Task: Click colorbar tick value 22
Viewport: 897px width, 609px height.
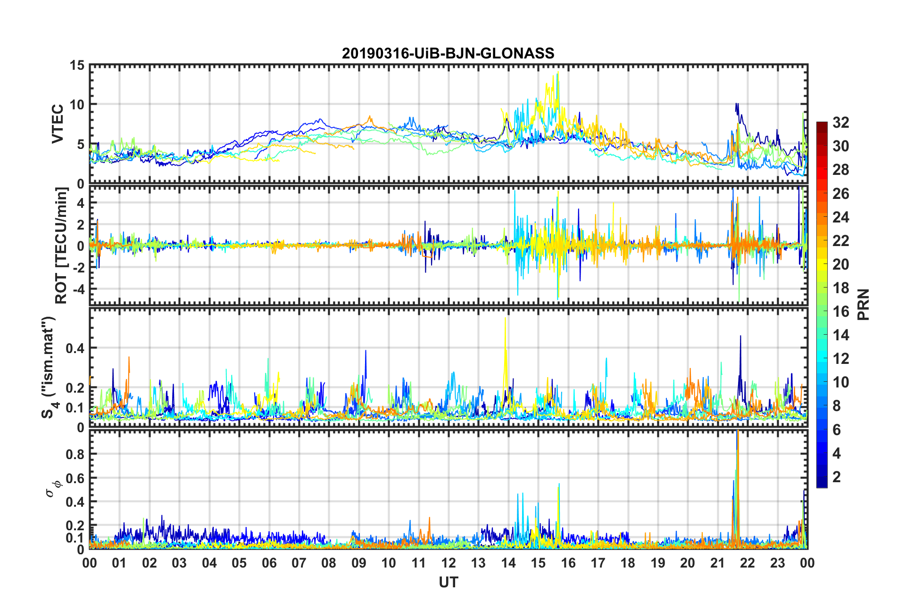Action: (841, 240)
